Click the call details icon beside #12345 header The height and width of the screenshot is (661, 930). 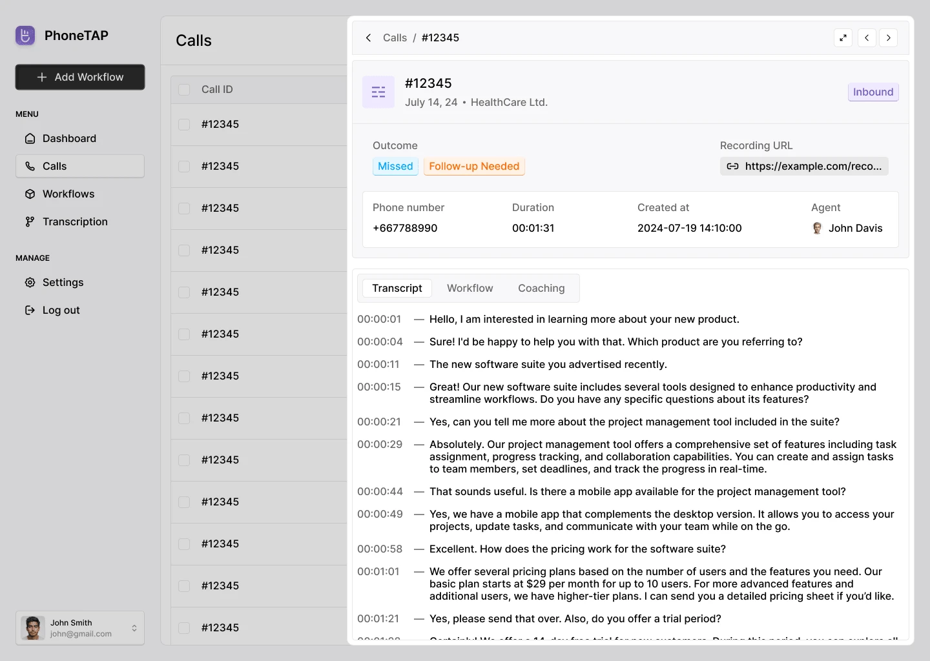(x=378, y=92)
